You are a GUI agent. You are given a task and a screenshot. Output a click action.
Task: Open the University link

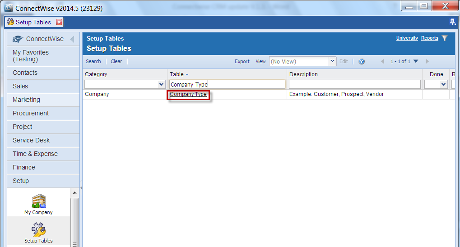[x=407, y=38]
